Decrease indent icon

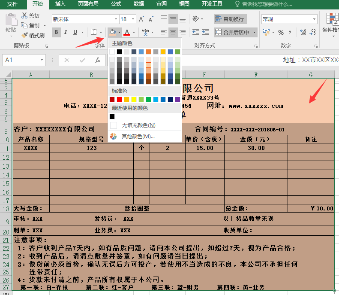tap(196, 32)
